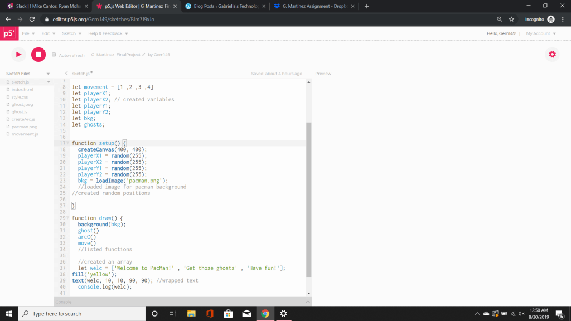571x321 pixels.
Task: Click the pencil icon to rename sketch
Action: pos(143,55)
